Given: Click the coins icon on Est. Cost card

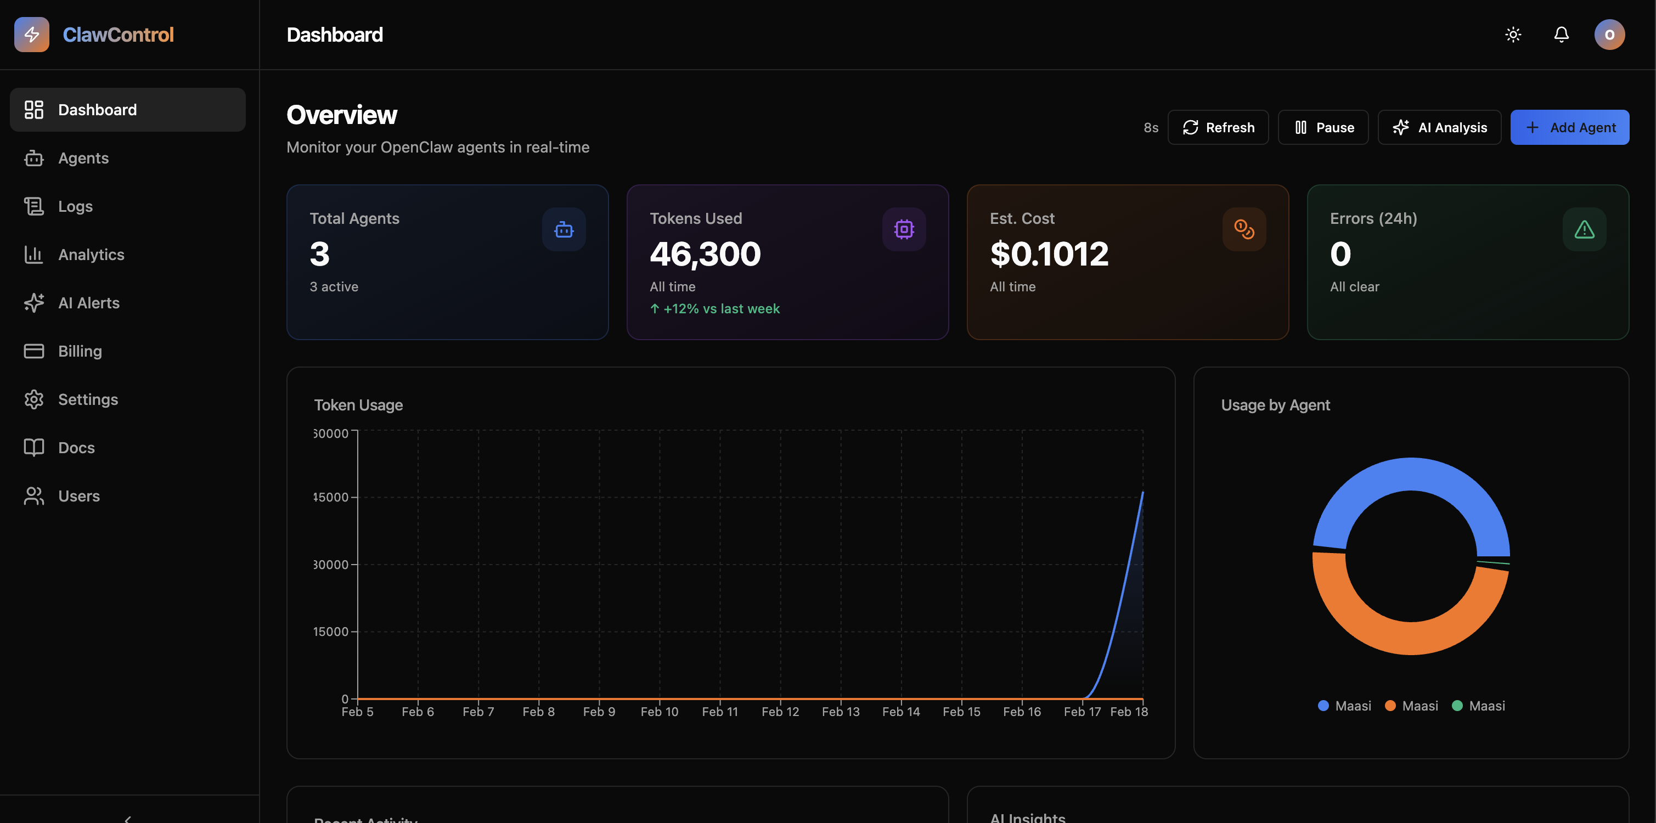Looking at the screenshot, I should 1243,229.
